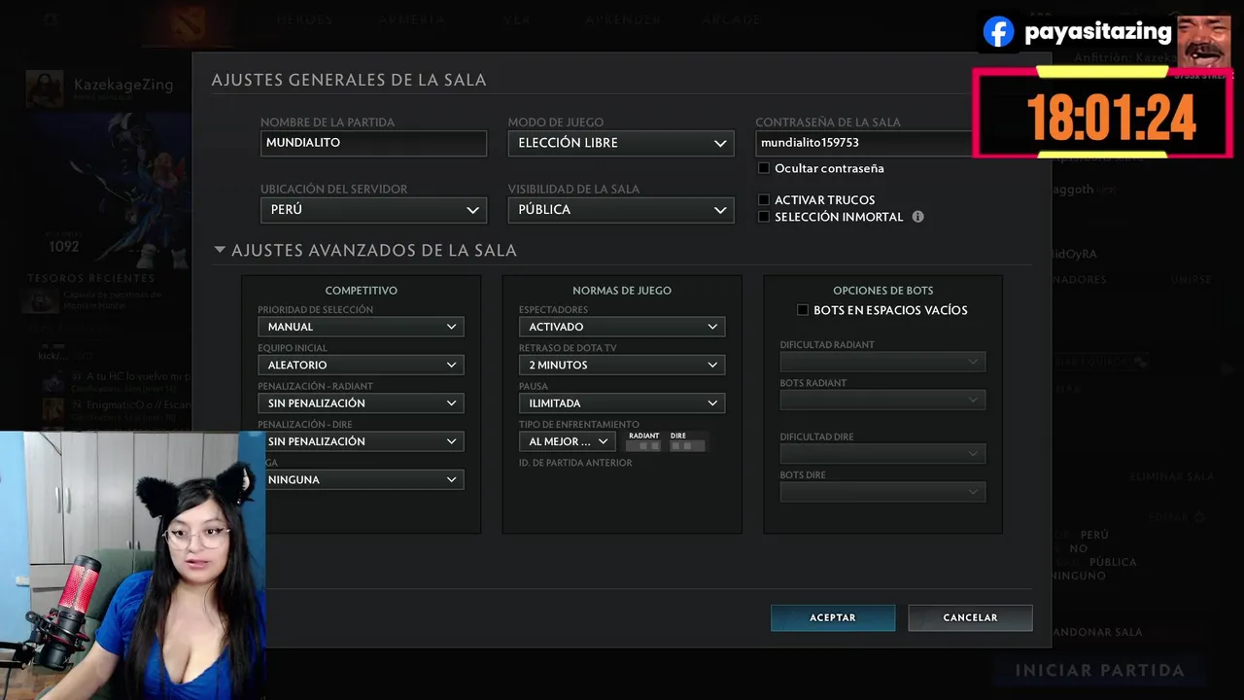Enable Selección Inmortal checkbox
This screenshot has width=1244, height=700.
pyautogui.click(x=764, y=217)
